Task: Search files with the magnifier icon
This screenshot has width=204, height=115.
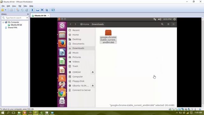Action: pos(162,24)
